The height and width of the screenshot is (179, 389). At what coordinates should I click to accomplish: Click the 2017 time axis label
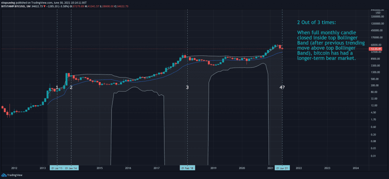(157, 168)
